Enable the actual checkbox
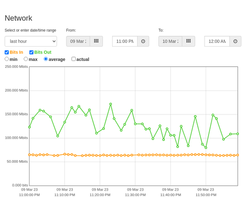Screen dimensions: 246x198 pos(73,59)
